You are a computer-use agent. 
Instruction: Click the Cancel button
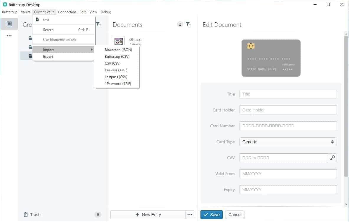(235, 215)
